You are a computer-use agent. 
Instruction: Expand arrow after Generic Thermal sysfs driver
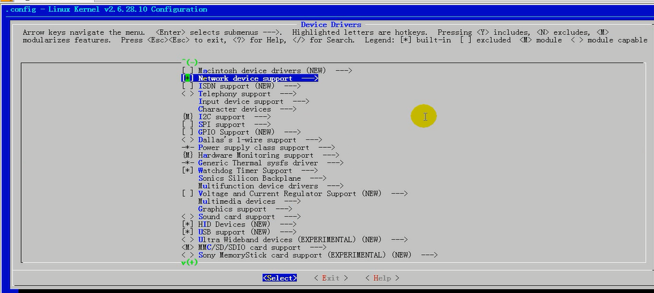pyautogui.click(x=336, y=162)
